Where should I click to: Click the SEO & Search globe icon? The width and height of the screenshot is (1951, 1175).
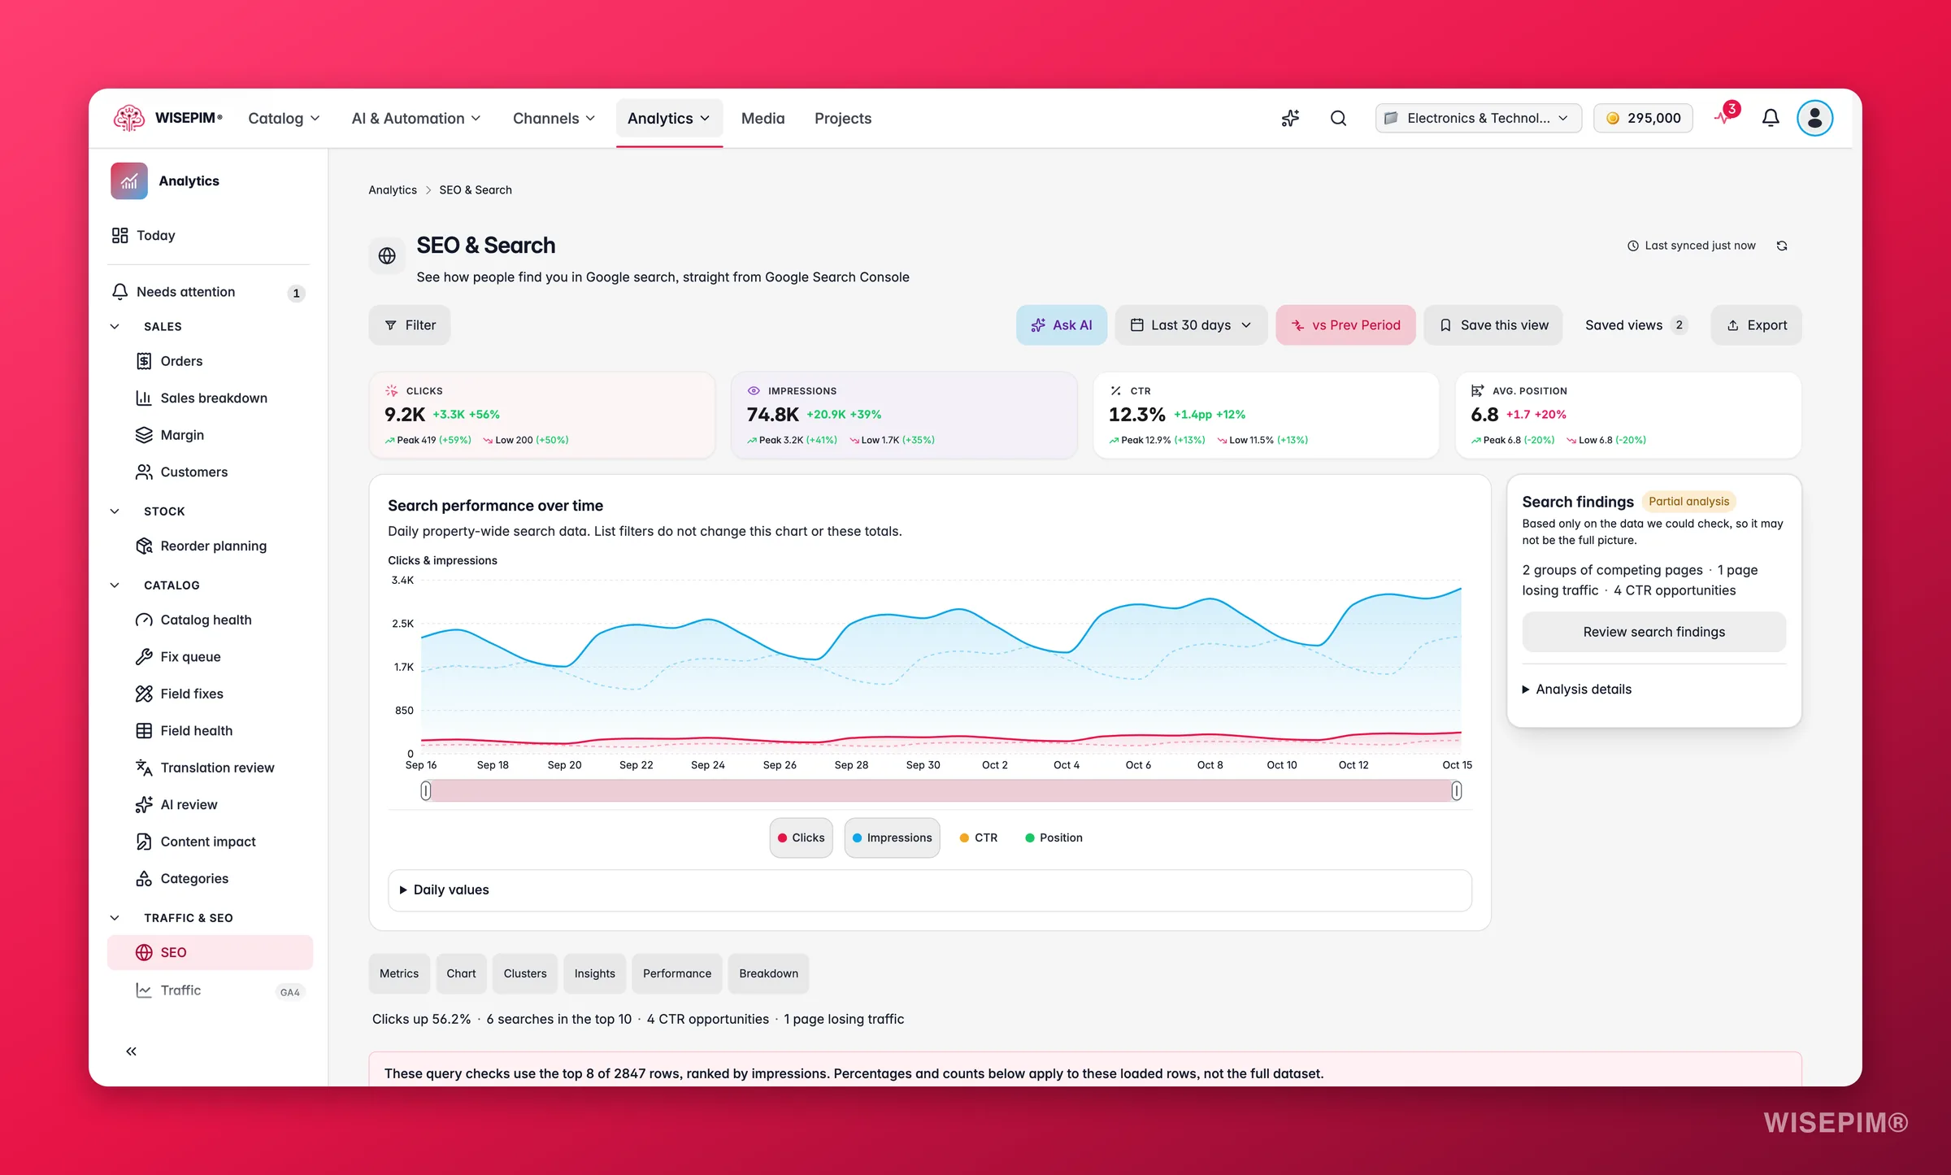tap(387, 255)
